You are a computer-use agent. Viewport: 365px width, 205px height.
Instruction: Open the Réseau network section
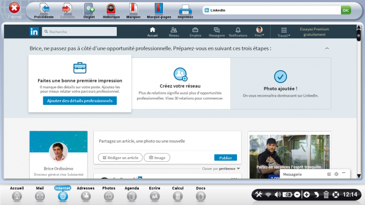coord(174,32)
